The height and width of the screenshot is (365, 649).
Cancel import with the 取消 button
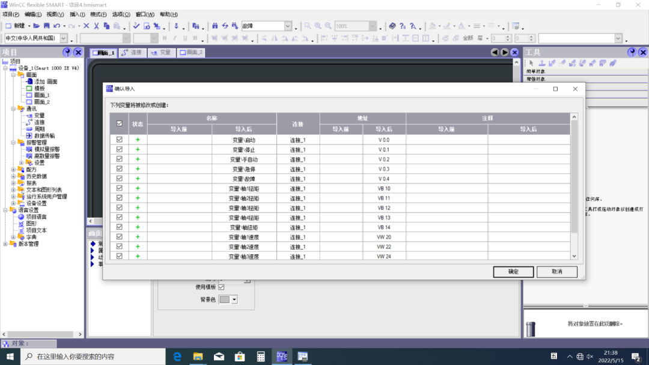click(x=556, y=272)
